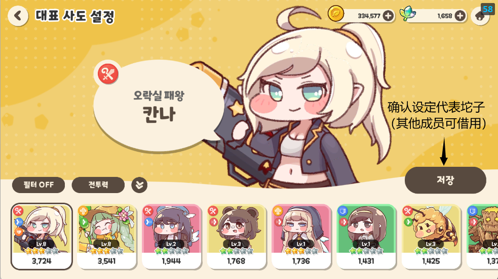This screenshot has width=498, height=279.
Task: Choose the nun character card 1,736
Action: 301,237
